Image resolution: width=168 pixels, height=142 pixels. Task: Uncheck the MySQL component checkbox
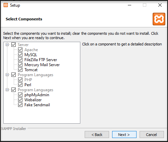pyautogui.click(x=20, y=55)
